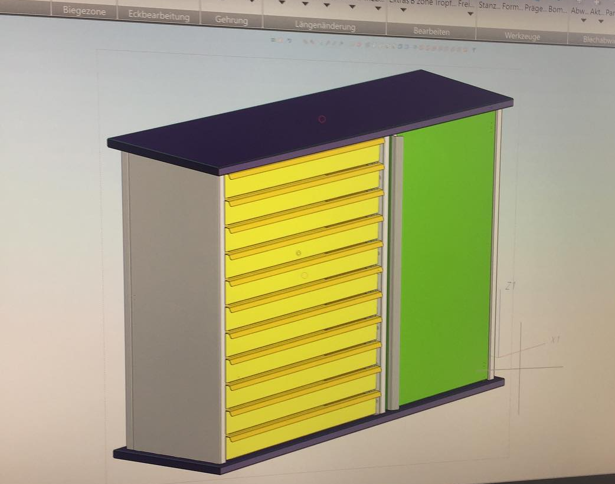This screenshot has width=615, height=484.
Task: Expand dropdown arrow below Frei...
Action: coord(470,14)
